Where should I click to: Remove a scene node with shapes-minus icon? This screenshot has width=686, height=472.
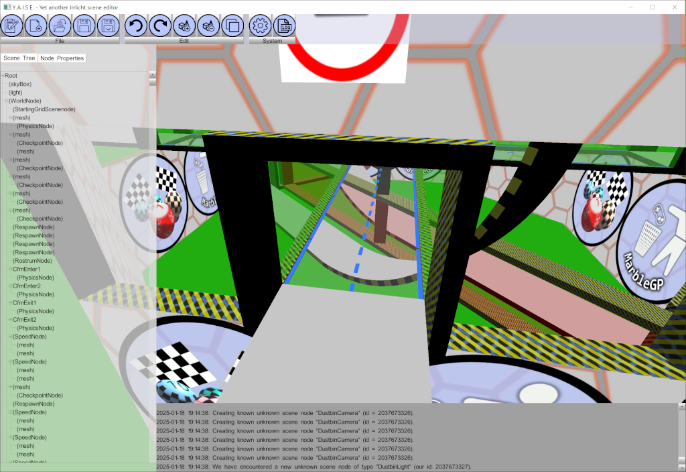pos(208,26)
